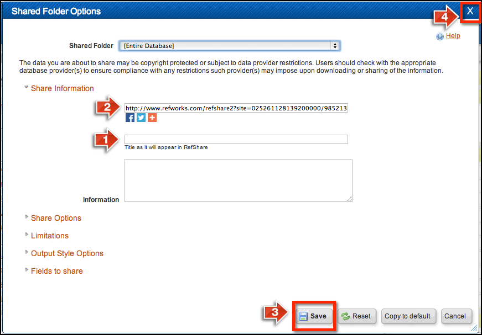The height and width of the screenshot is (335, 482).
Task: Click the 'Information' label
Action: point(101,200)
